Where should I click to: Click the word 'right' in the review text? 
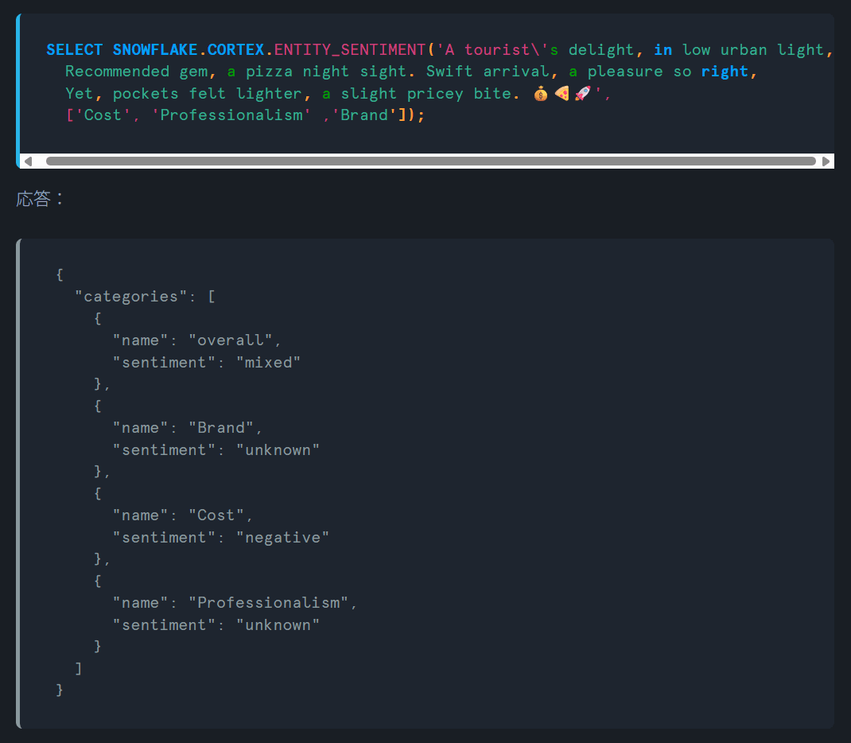click(725, 72)
